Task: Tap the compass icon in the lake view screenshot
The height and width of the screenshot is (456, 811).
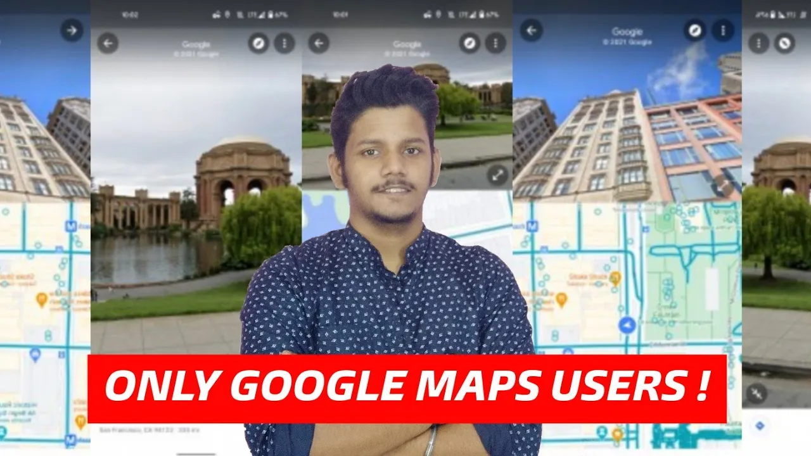Action: 259,43
